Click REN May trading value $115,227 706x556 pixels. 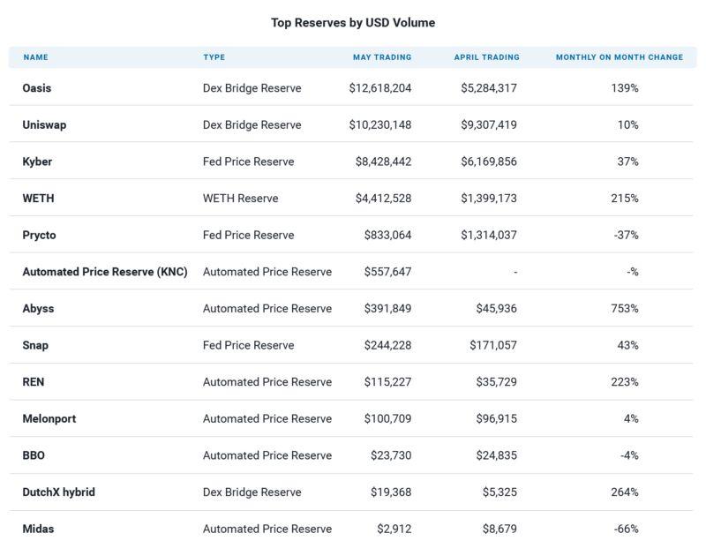click(x=387, y=382)
